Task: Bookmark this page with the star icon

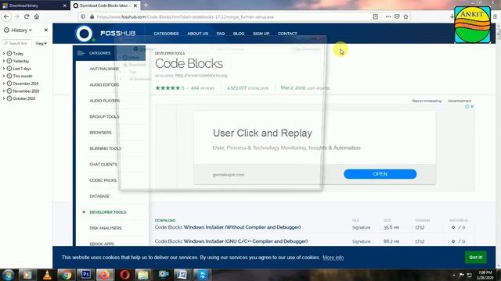Action: coord(405,16)
